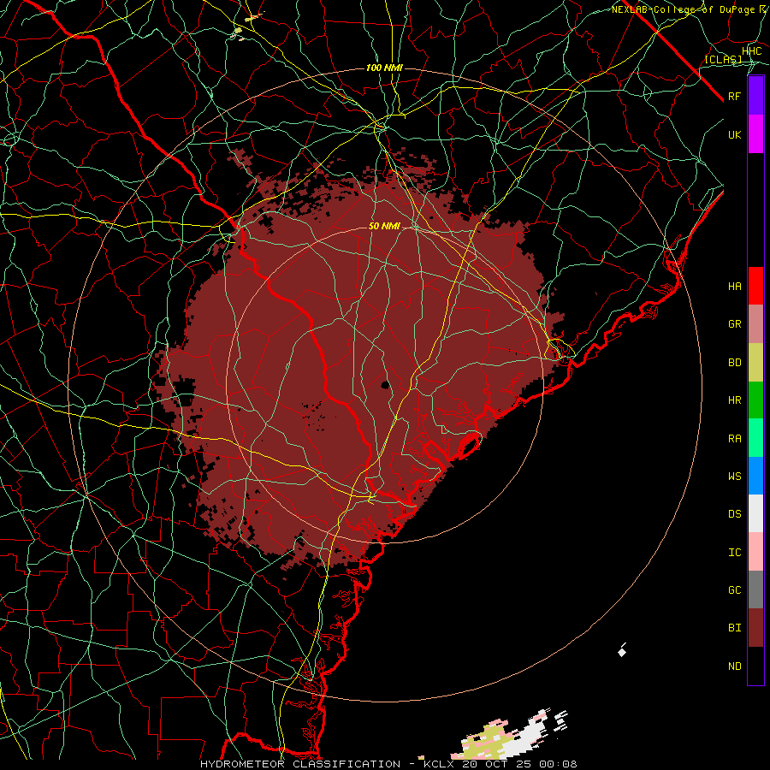Click the BD yellow legend swatch

[755, 363]
